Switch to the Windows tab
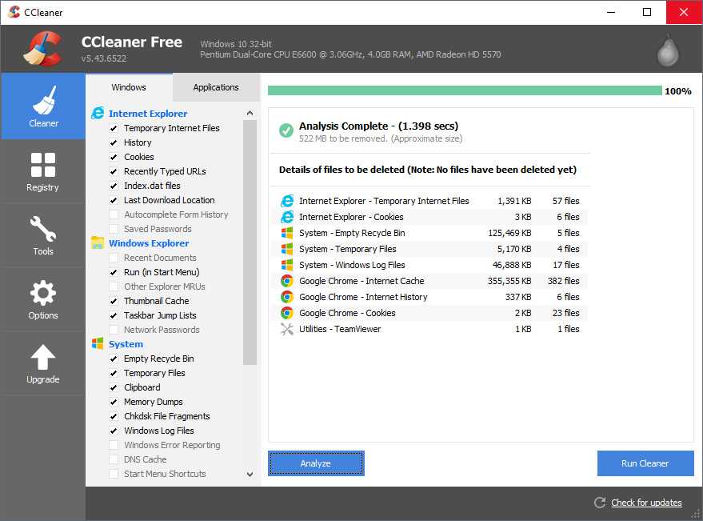 pos(129,87)
